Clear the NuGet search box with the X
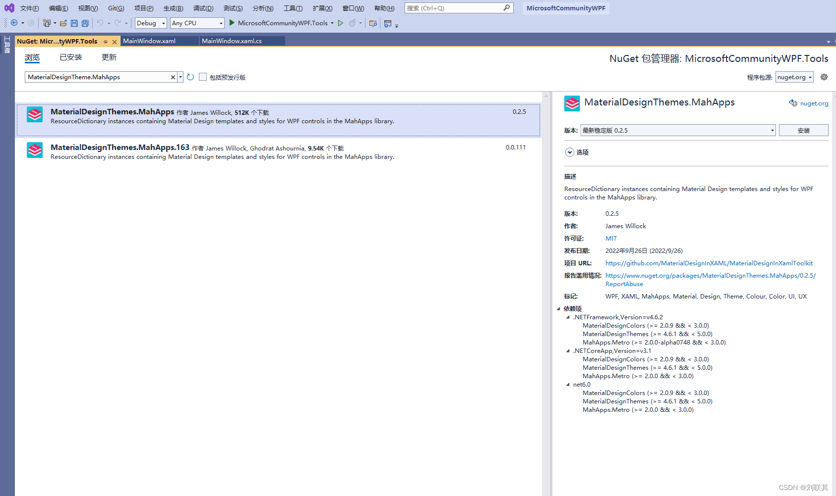 point(173,77)
